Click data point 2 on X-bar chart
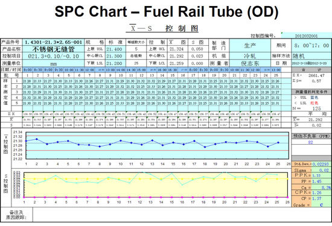 (37, 139)
